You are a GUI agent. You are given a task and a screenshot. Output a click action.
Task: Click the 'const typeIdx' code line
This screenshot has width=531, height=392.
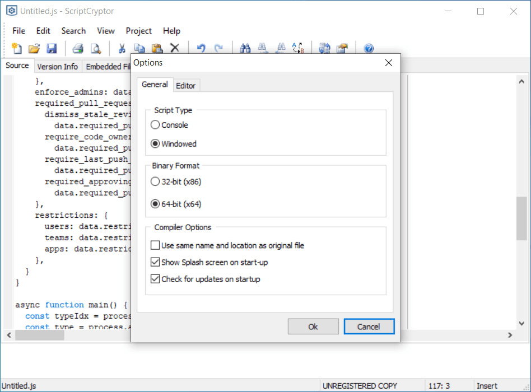click(78, 316)
